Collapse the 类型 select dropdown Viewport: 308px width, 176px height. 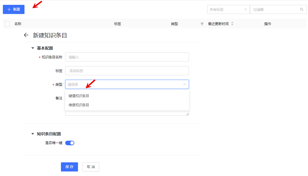pyautogui.click(x=184, y=85)
